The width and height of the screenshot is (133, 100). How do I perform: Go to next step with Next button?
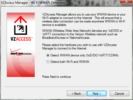click(x=97, y=94)
